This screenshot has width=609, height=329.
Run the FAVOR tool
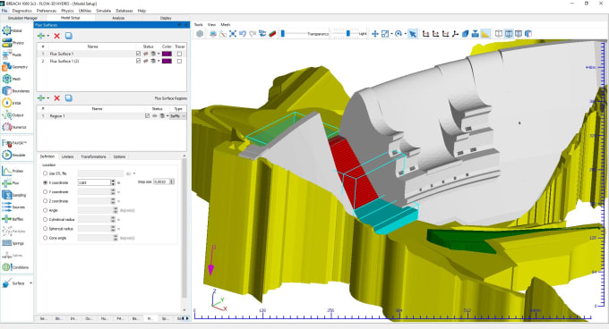coord(7,143)
